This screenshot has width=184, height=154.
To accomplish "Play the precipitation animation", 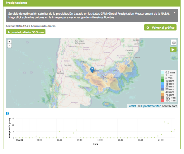I will coord(173,49).
